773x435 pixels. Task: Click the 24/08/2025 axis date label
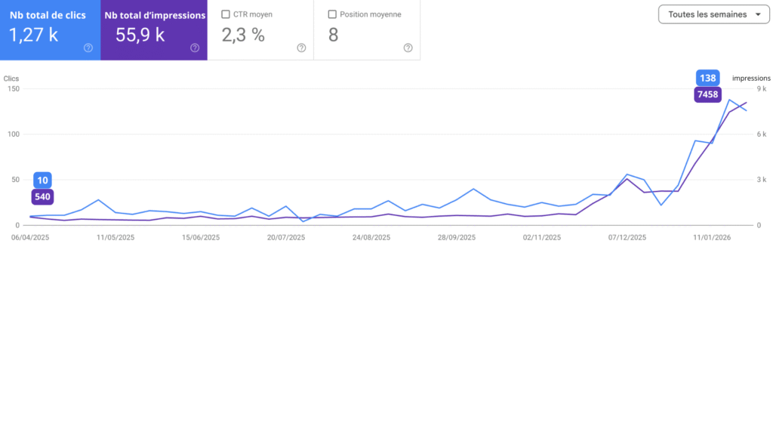point(371,237)
